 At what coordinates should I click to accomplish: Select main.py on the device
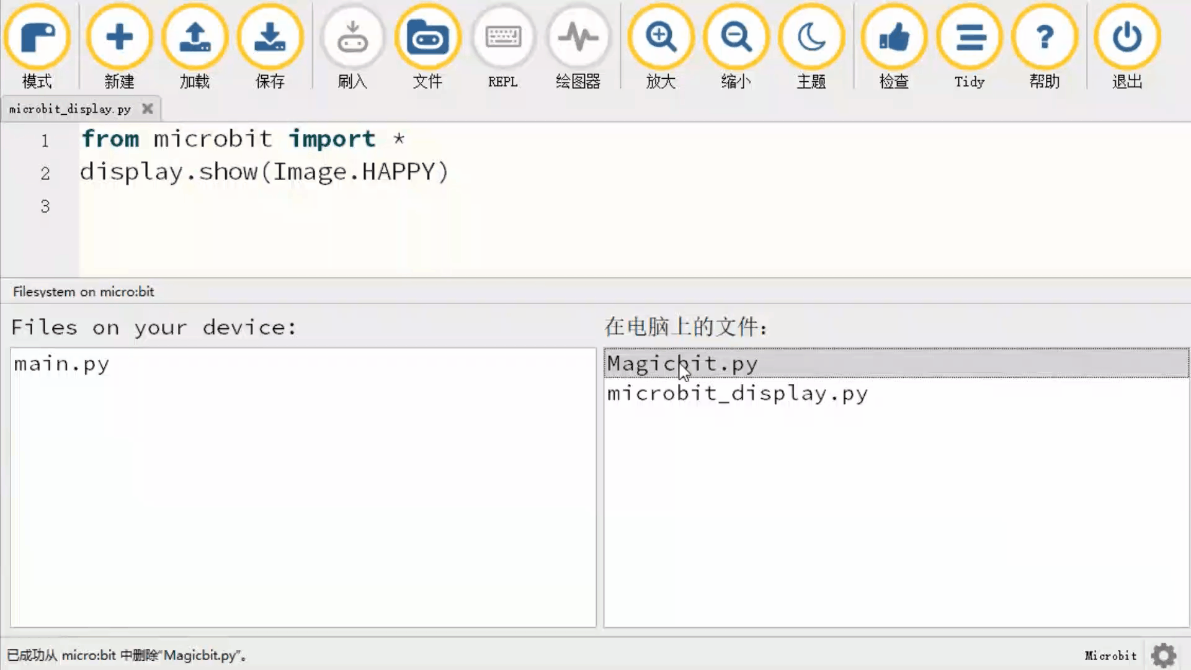point(303,364)
